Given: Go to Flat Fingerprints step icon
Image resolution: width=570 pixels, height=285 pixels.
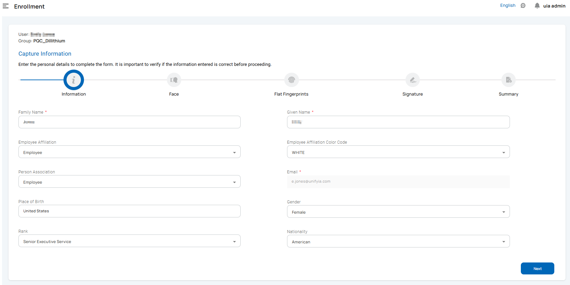Looking at the screenshot, I should (291, 80).
